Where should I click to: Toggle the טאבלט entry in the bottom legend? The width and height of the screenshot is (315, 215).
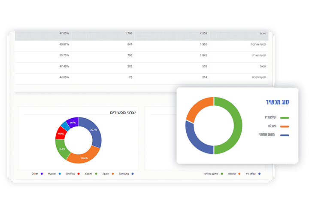(x=234, y=174)
